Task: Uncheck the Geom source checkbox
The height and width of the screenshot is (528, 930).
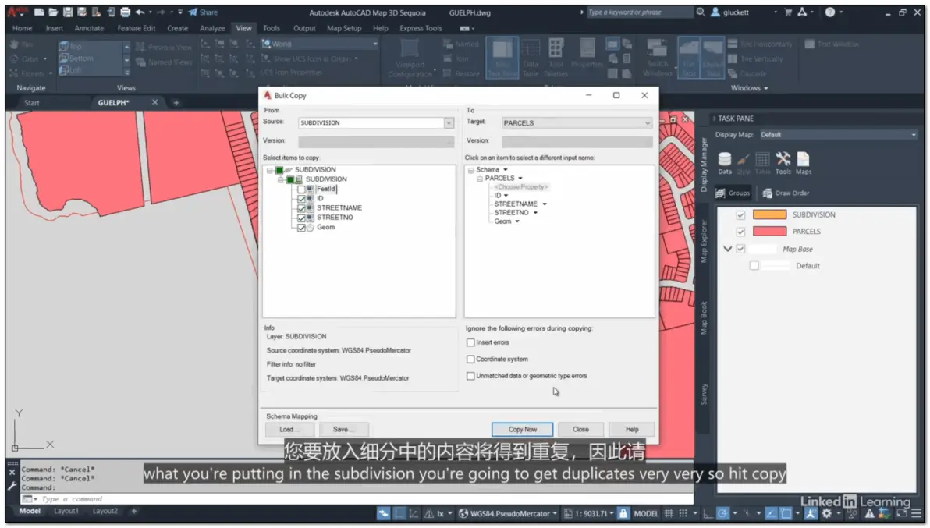Action: (x=301, y=227)
